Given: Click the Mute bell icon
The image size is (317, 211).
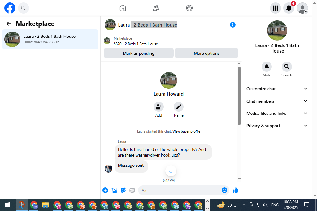Looking at the screenshot, I should click(267, 67).
